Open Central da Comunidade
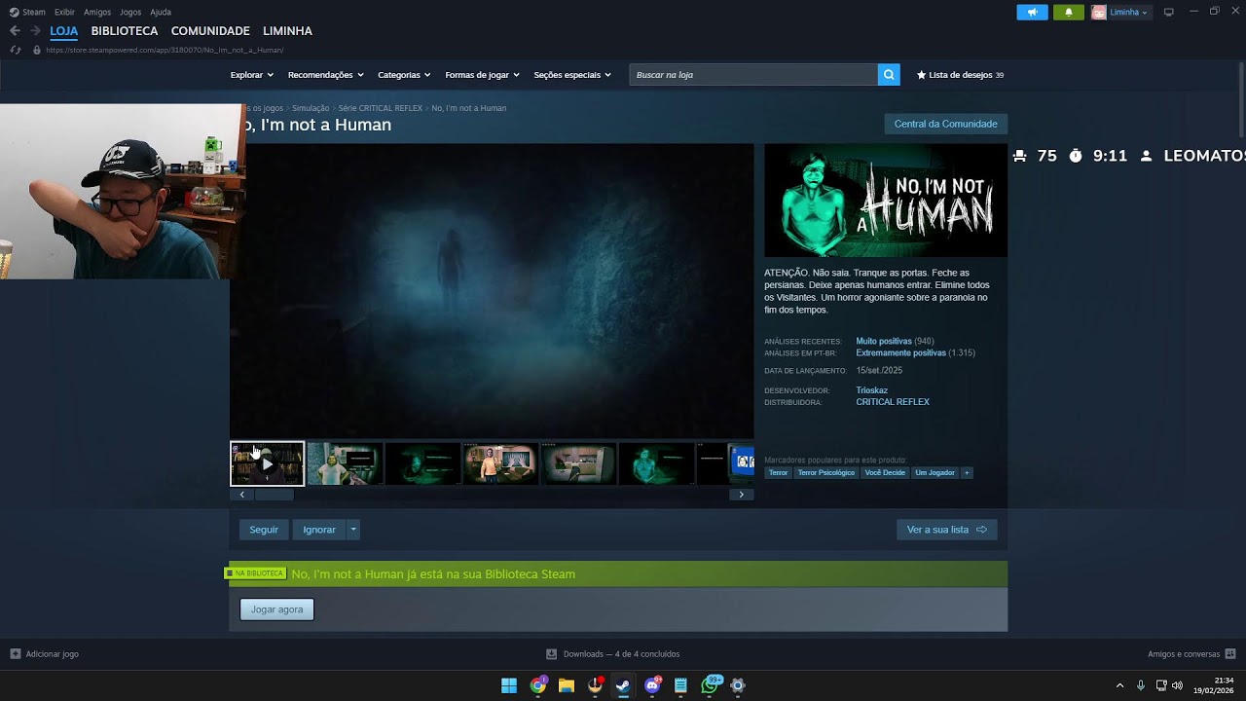Image resolution: width=1246 pixels, height=701 pixels. tap(945, 125)
